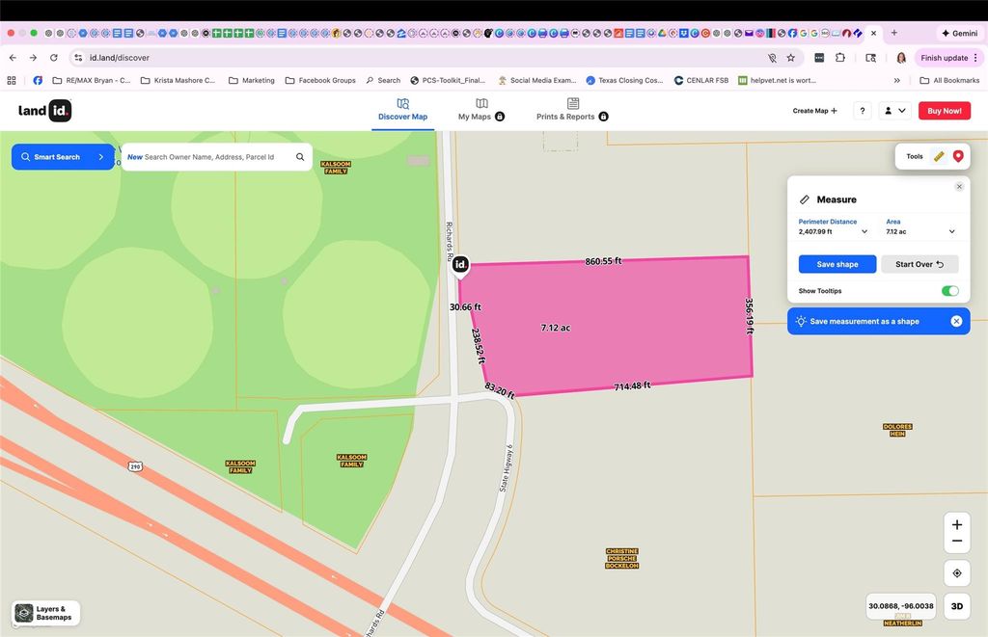Open the Prints & Reports tab
The image size is (988, 637).
572,110
